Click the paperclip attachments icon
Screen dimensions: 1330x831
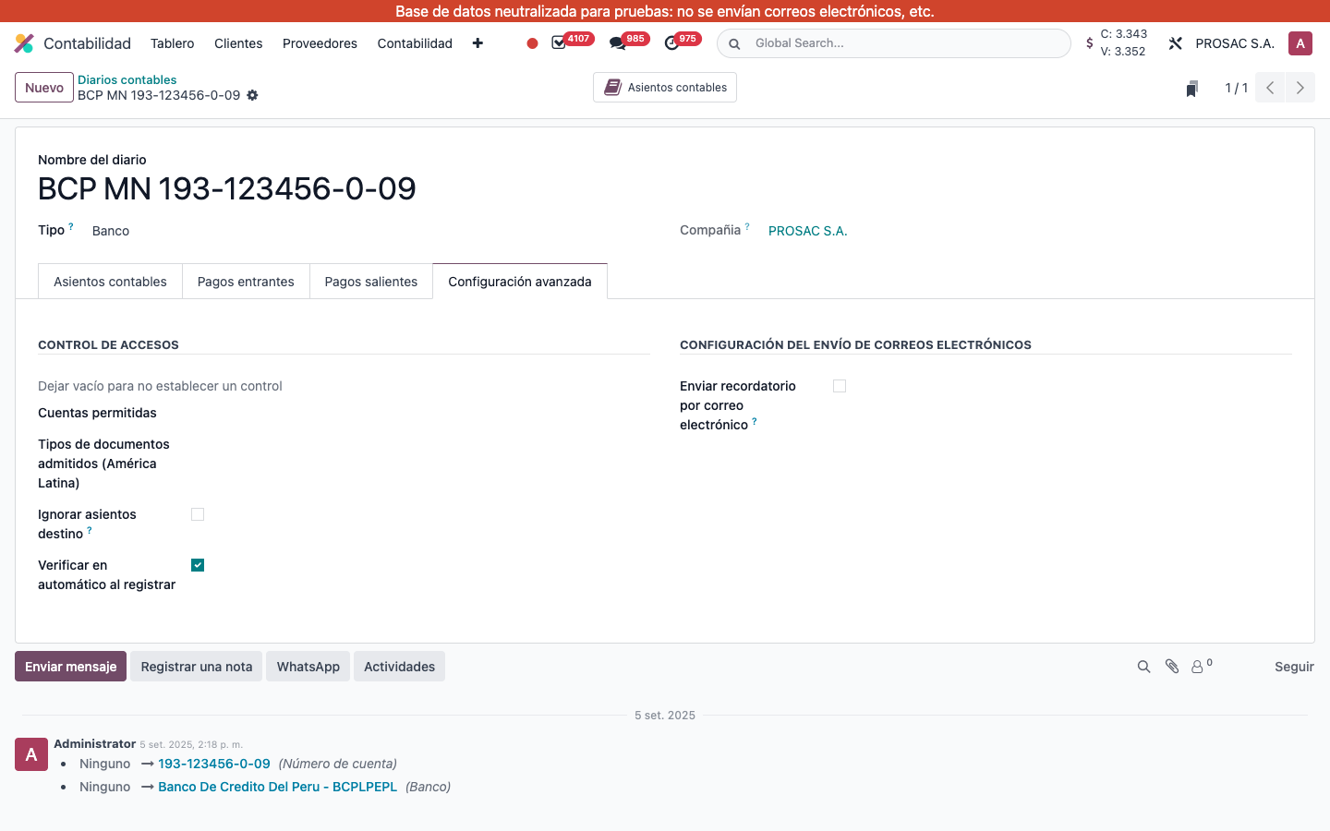(x=1172, y=667)
